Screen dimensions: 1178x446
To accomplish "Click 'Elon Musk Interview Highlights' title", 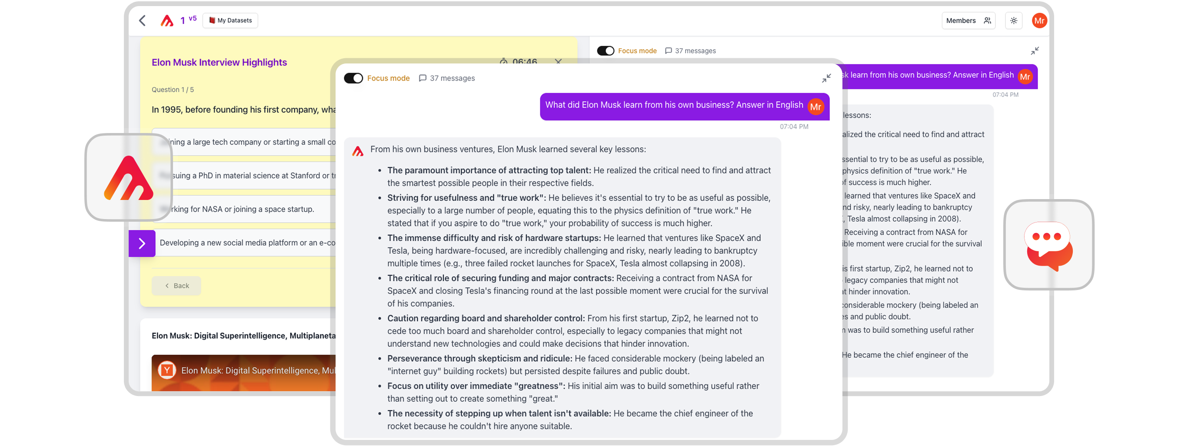I will point(219,62).
